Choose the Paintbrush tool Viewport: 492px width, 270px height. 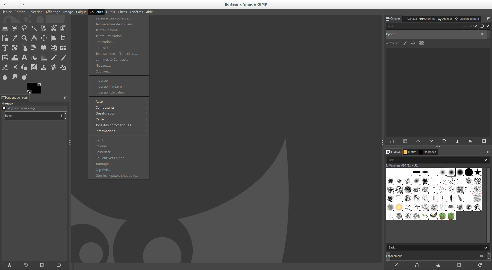pos(63,57)
